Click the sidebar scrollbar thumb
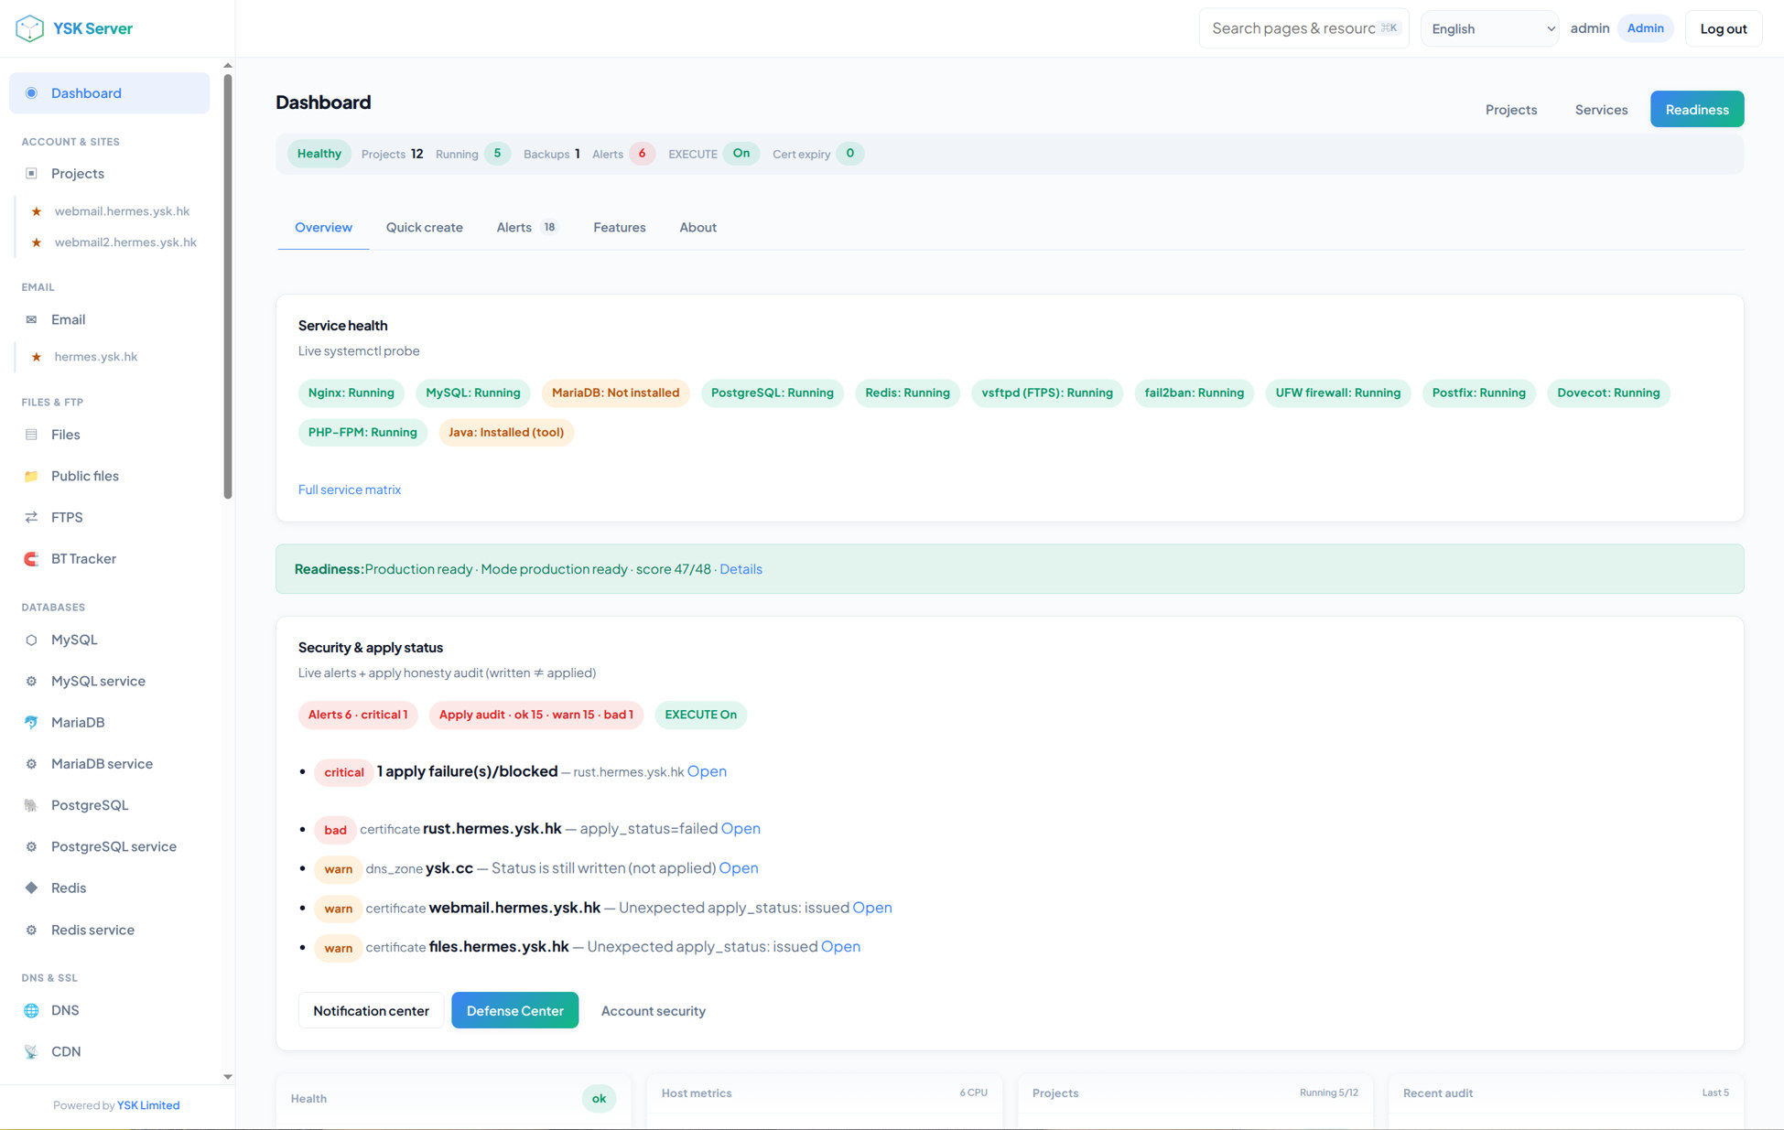Viewport: 1784px width, 1130px height. tap(228, 286)
